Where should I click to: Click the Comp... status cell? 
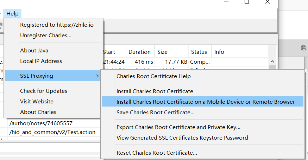coord(200,62)
